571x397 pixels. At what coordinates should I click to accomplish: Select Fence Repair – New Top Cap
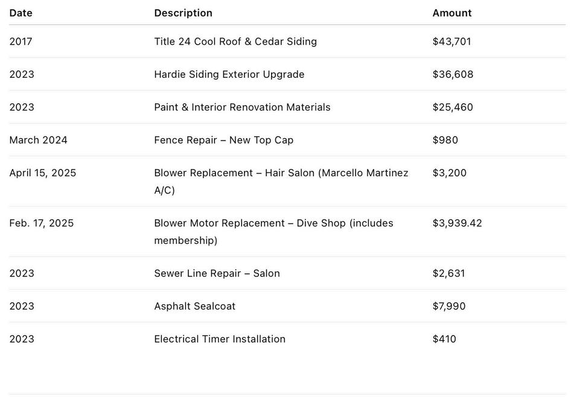224,140
